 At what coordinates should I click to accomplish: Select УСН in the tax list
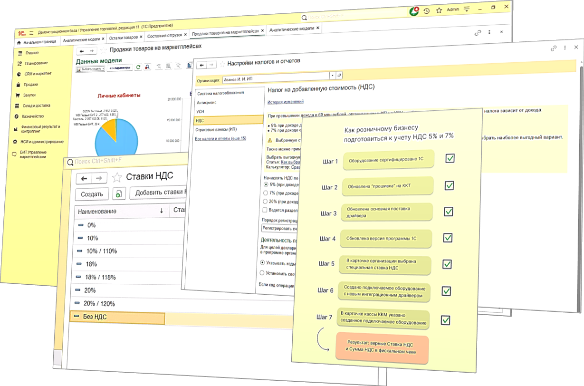point(200,111)
